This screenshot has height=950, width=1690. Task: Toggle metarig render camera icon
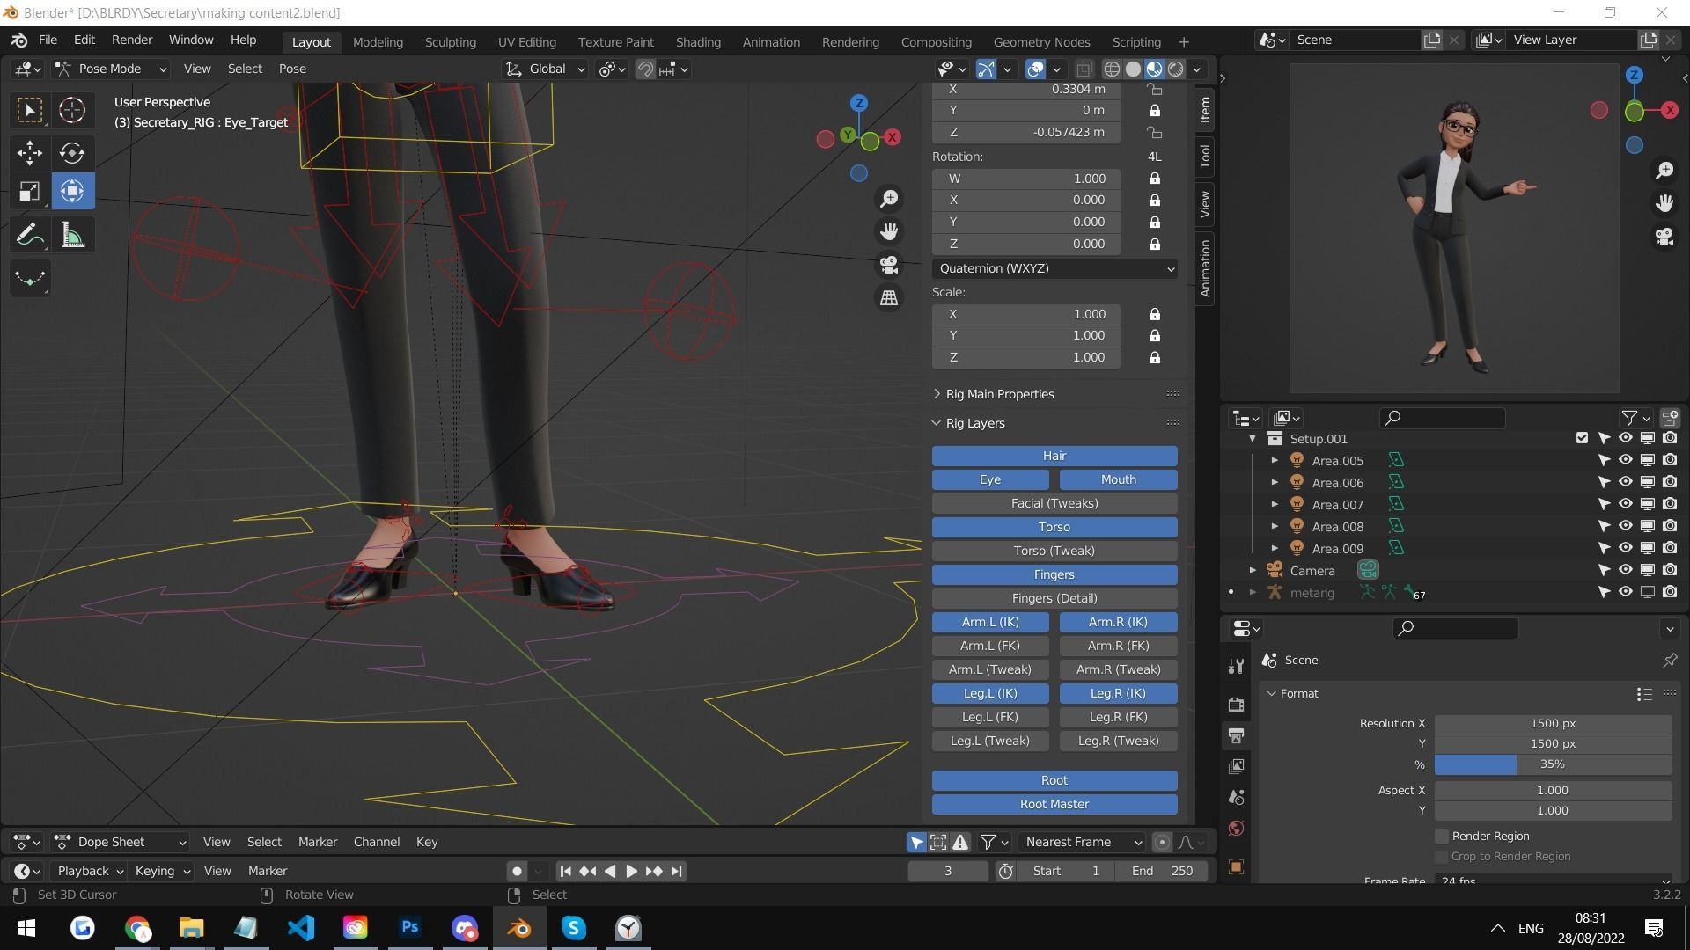[1669, 592]
